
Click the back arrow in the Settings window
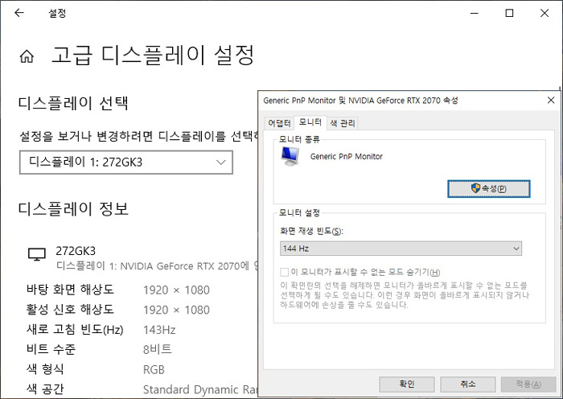pyautogui.click(x=19, y=13)
